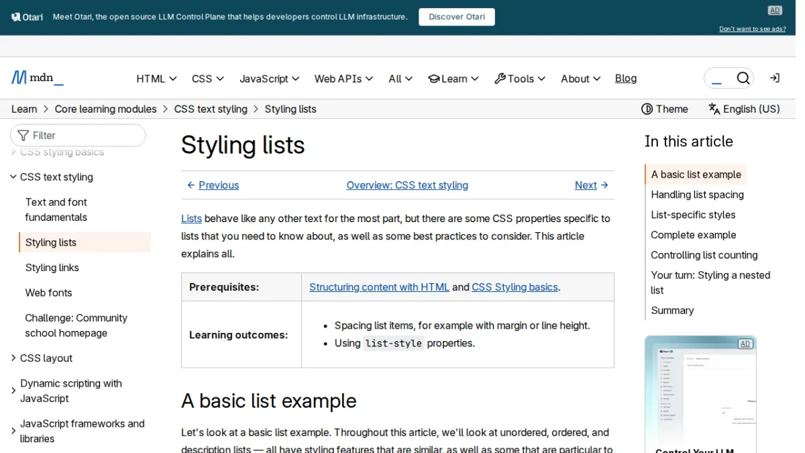Jump to Handling list spacing

[697, 195]
